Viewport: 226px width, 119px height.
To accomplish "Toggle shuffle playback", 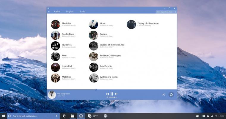I will tap(164, 95).
